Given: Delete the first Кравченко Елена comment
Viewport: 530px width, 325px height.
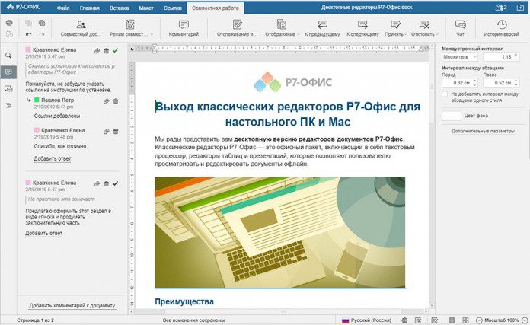Looking at the screenshot, I should [107, 51].
